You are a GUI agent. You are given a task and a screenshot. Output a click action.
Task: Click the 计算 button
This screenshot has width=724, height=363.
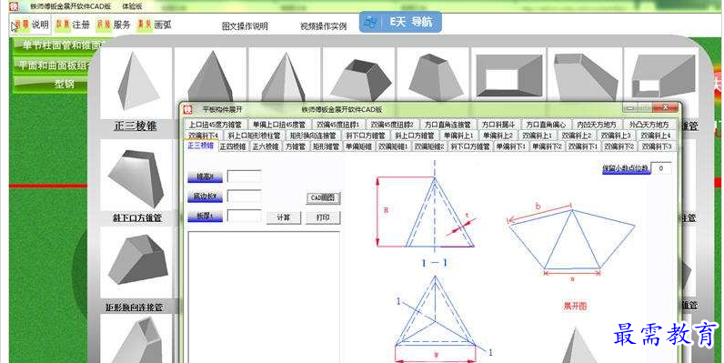(x=284, y=217)
